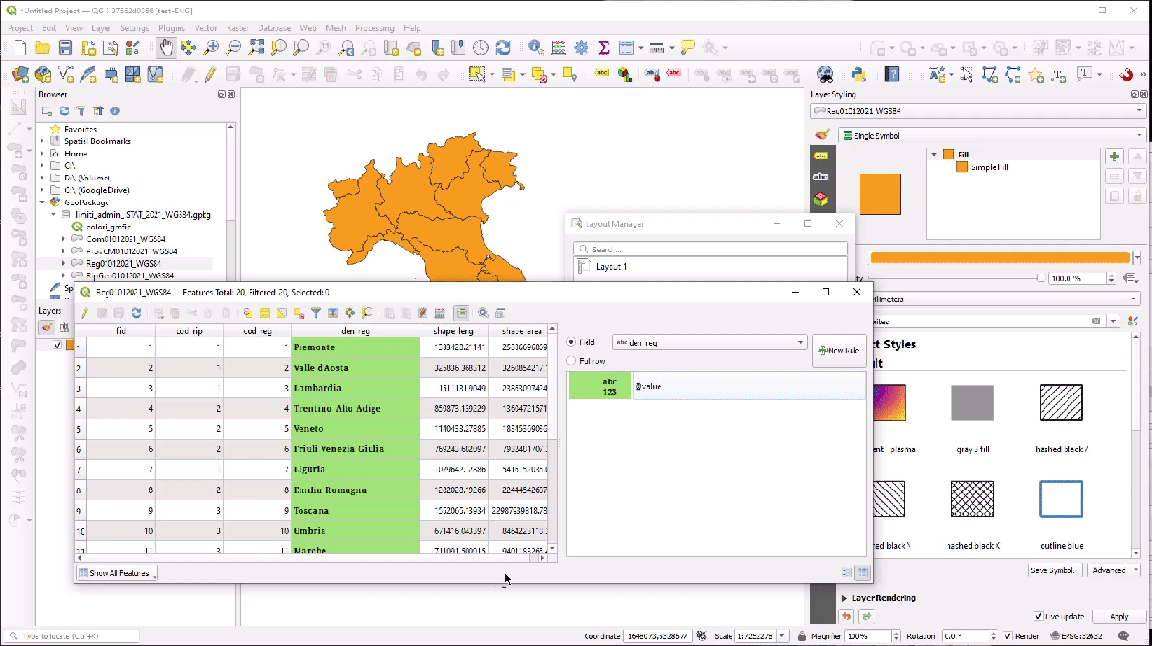Screen dimensions: 1152x646
Task: Select the Lombardia cell in den_reg column
Action: [x=355, y=388]
